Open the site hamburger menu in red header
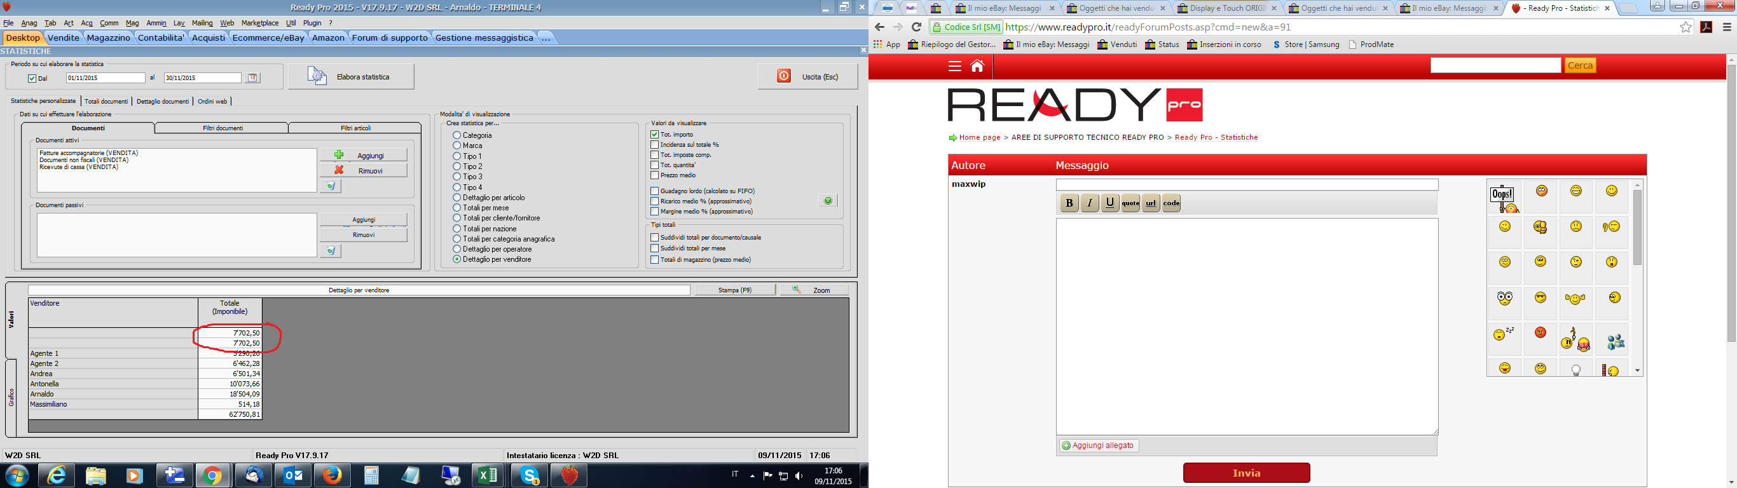 point(954,66)
